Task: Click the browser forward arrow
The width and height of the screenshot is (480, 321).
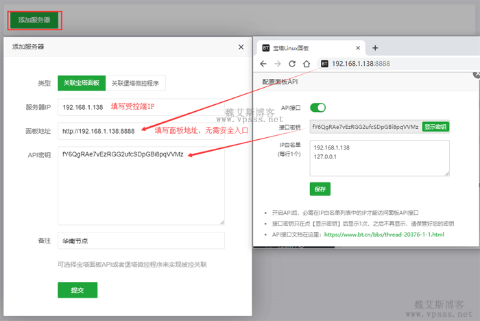Action: click(277, 64)
